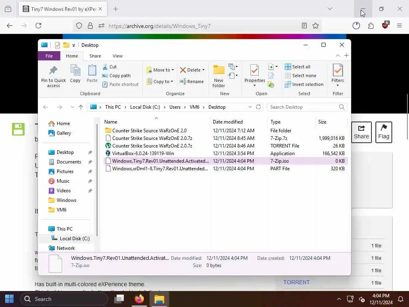409x307 pixels.
Task: Open Firefox extensions puzzle icon
Action: pyautogui.click(x=371, y=26)
